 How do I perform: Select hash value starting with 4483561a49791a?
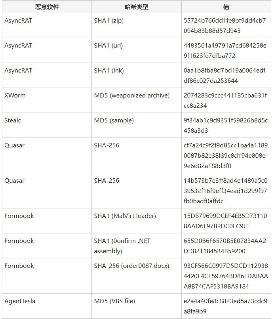[x=225, y=50]
